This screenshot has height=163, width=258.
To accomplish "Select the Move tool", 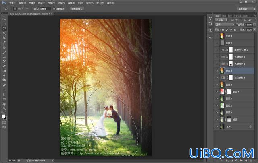I will click(x=4, y=19).
